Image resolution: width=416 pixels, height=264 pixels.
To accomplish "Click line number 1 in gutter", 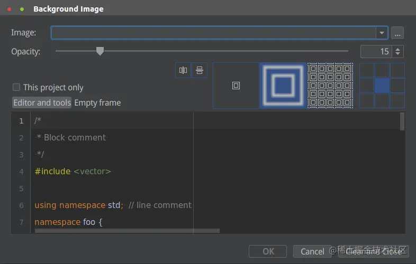I will coord(21,121).
